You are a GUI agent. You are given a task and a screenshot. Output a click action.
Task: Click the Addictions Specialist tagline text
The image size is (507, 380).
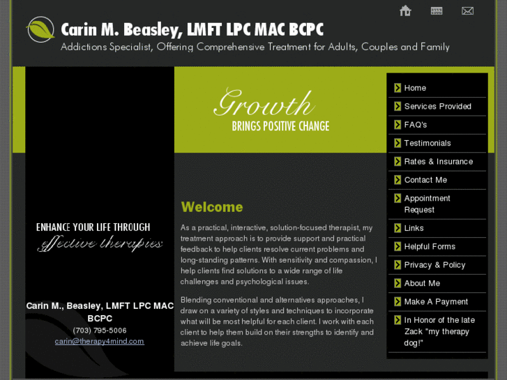pos(255,47)
